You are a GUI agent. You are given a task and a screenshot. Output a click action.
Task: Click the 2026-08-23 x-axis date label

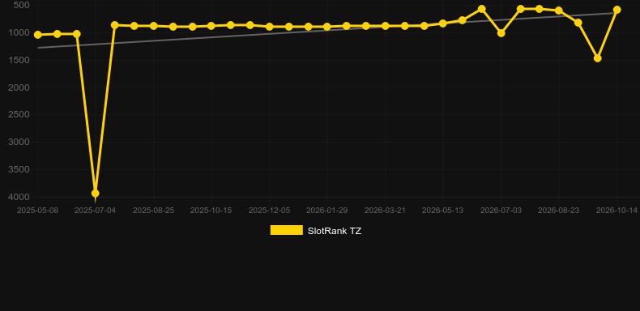point(558,211)
